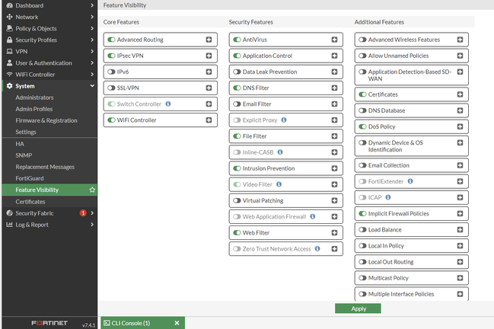This screenshot has width=494, height=329.
Task: Enable the IPv6 toggle
Action: (x=111, y=72)
